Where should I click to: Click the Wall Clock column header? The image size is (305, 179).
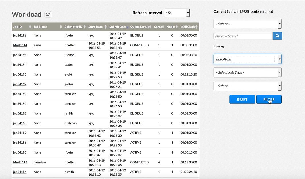coord(188,27)
